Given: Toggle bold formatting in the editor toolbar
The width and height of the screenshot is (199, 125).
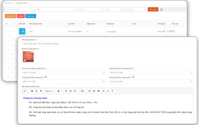Looking at the screenshot, I should pos(32,91).
